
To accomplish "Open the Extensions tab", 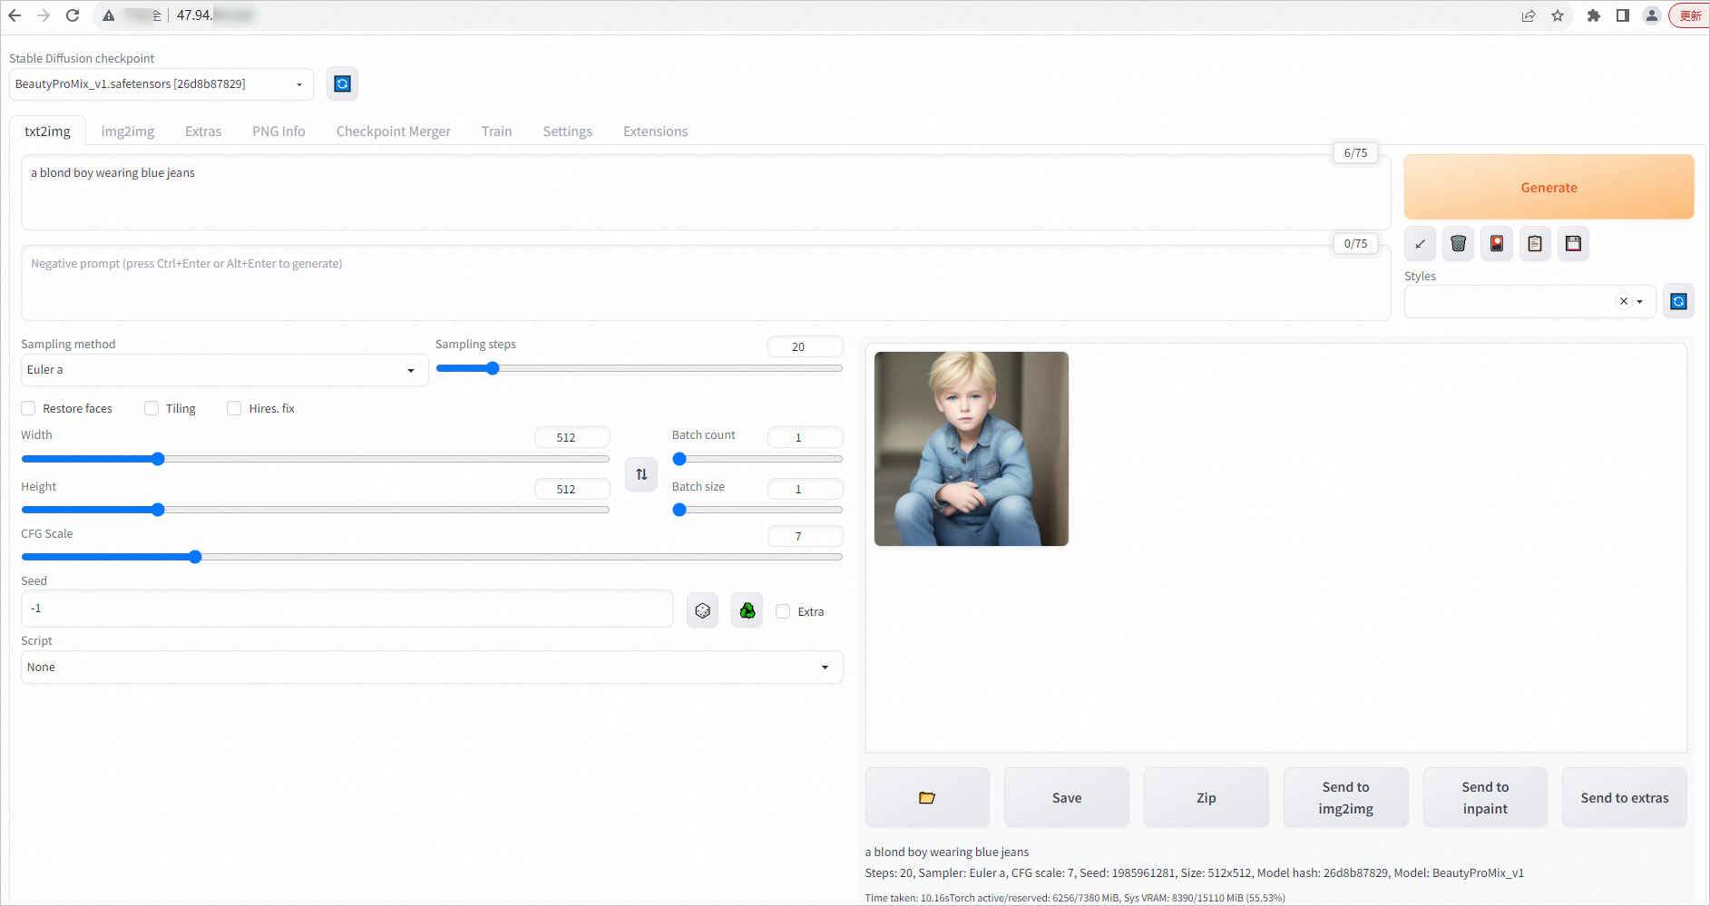I will pyautogui.click(x=655, y=132).
